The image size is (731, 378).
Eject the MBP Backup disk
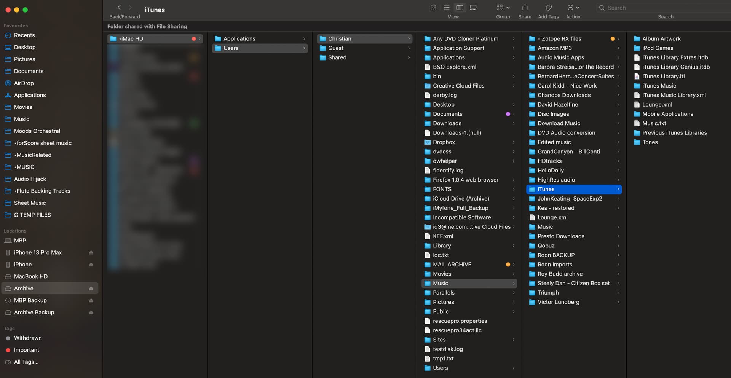(x=91, y=300)
